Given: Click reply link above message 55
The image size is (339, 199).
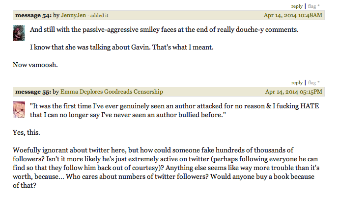Looking at the screenshot, I should (297, 82).
